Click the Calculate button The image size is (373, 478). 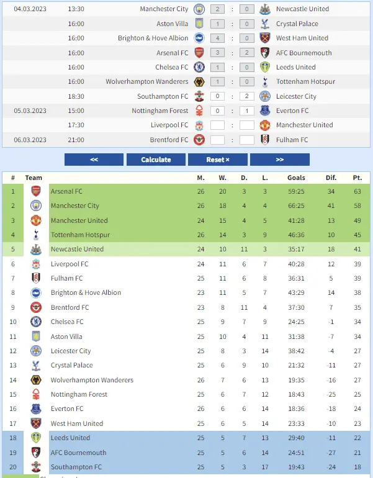(156, 160)
